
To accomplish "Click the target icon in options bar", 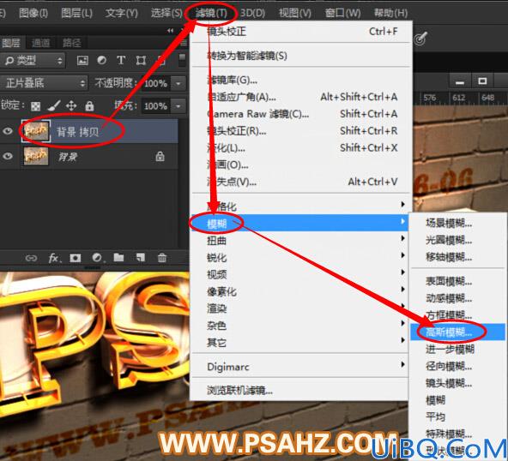I will 420,39.
